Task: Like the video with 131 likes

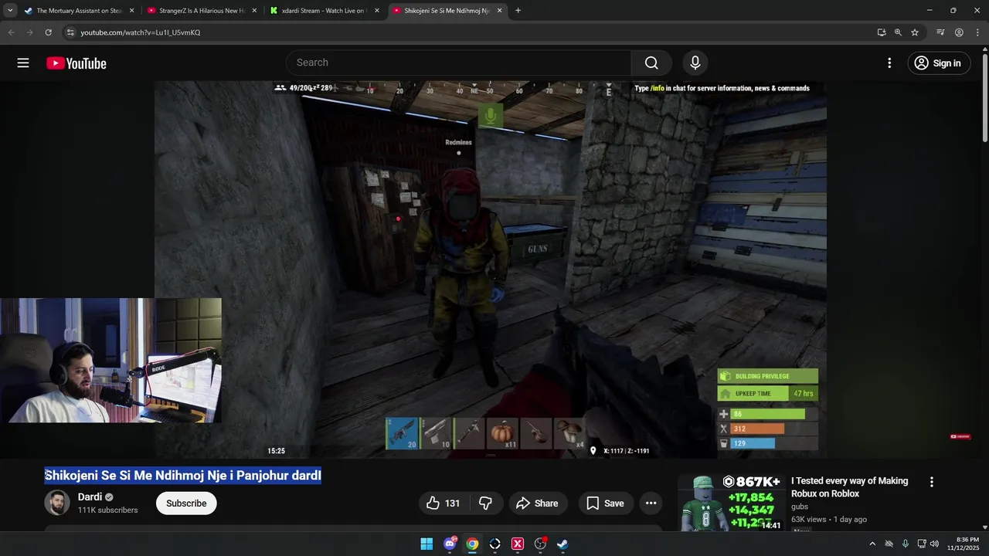Action: [444, 503]
